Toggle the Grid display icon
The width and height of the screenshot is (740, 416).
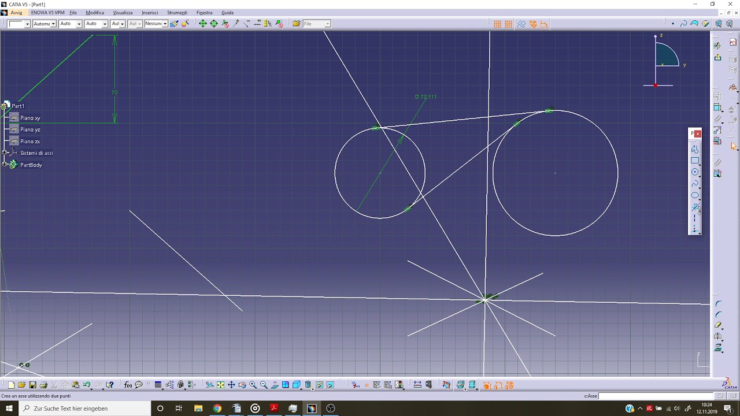point(497,24)
